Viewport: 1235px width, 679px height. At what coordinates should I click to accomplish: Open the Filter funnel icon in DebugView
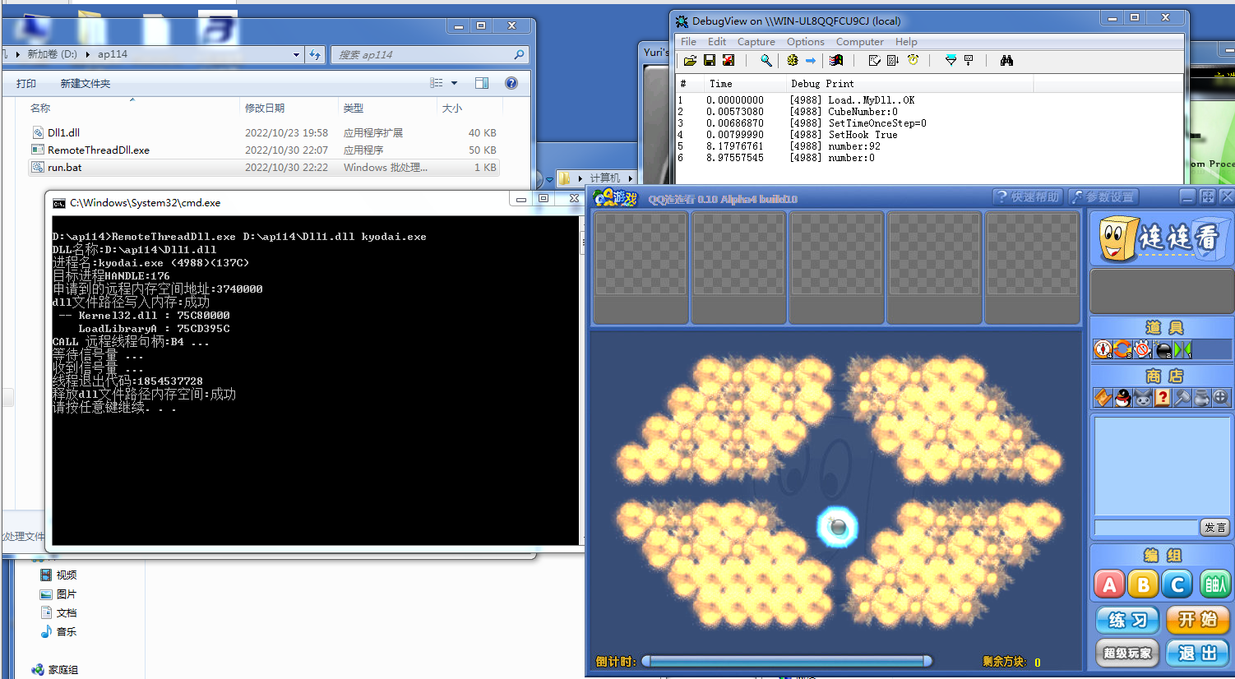click(x=951, y=60)
